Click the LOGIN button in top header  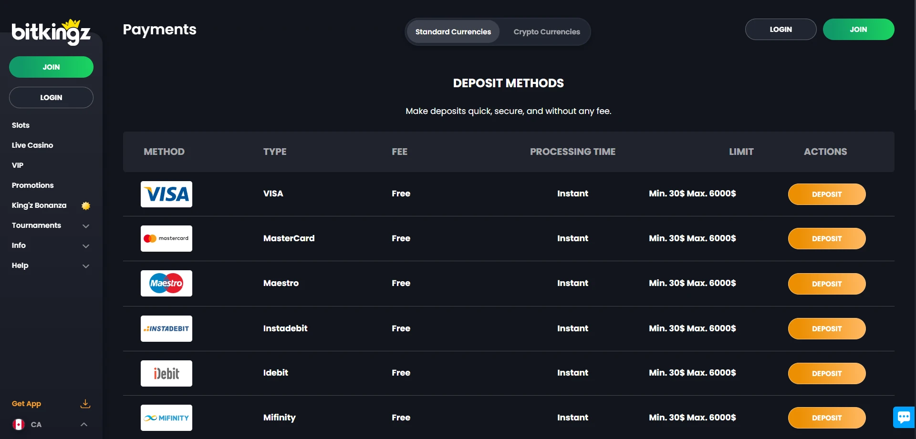pyautogui.click(x=781, y=29)
